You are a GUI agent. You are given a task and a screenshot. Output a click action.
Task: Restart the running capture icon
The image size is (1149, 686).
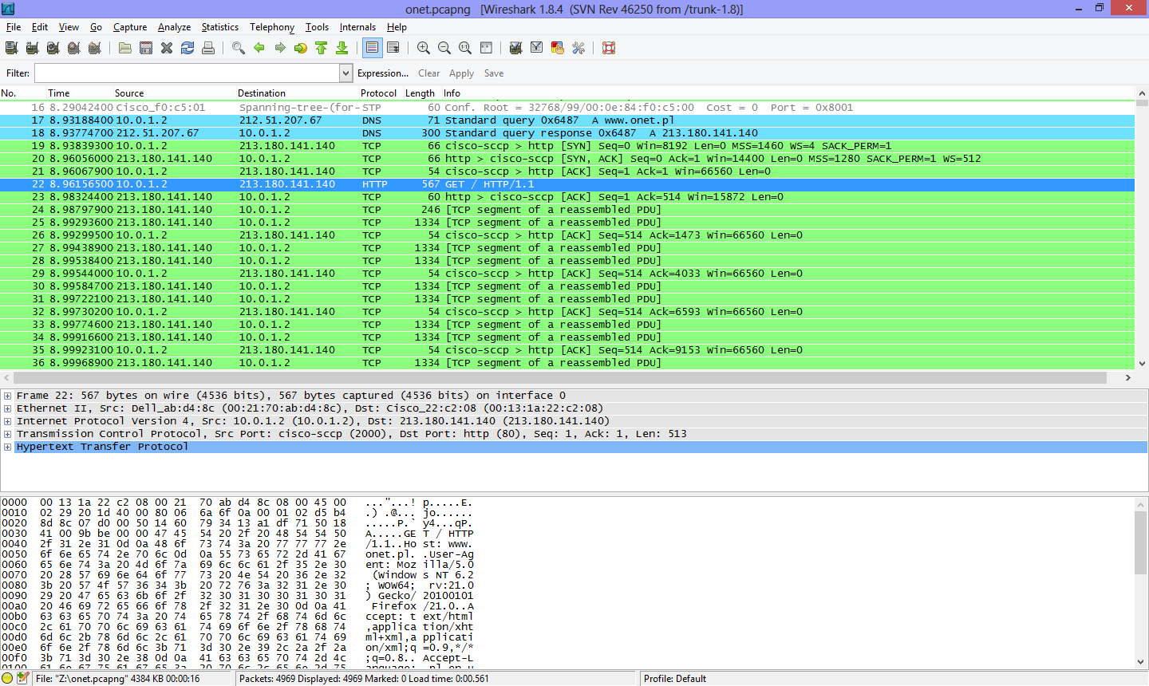click(x=95, y=48)
